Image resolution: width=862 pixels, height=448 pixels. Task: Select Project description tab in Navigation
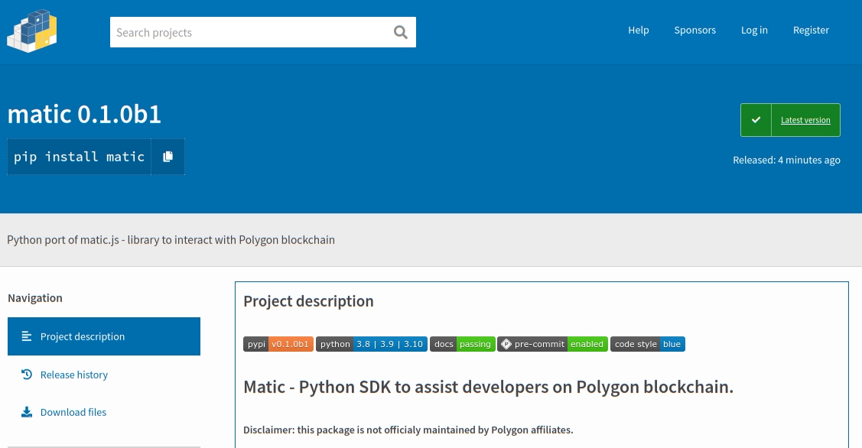pos(104,336)
